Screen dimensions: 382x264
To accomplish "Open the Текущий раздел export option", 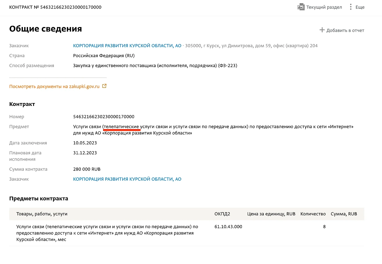I will (324, 7).
